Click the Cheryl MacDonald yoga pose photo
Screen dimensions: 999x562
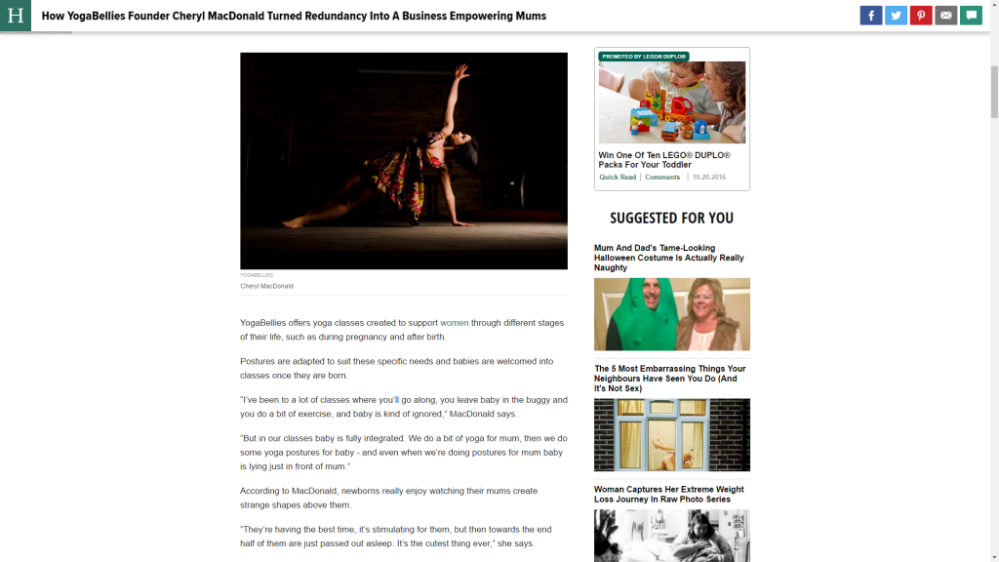coord(404,161)
